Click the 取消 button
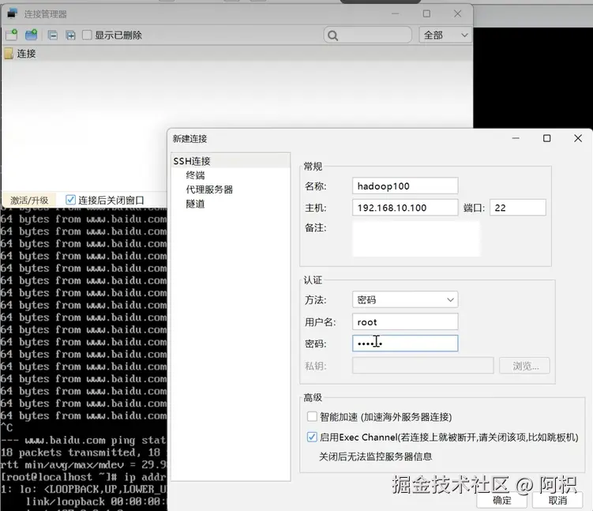The image size is (593, 511). [557, 500]
